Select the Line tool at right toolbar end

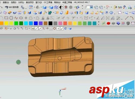click(x=127, y=18)
